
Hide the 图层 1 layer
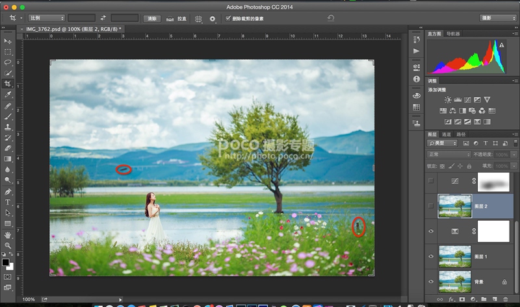(431, 256)
